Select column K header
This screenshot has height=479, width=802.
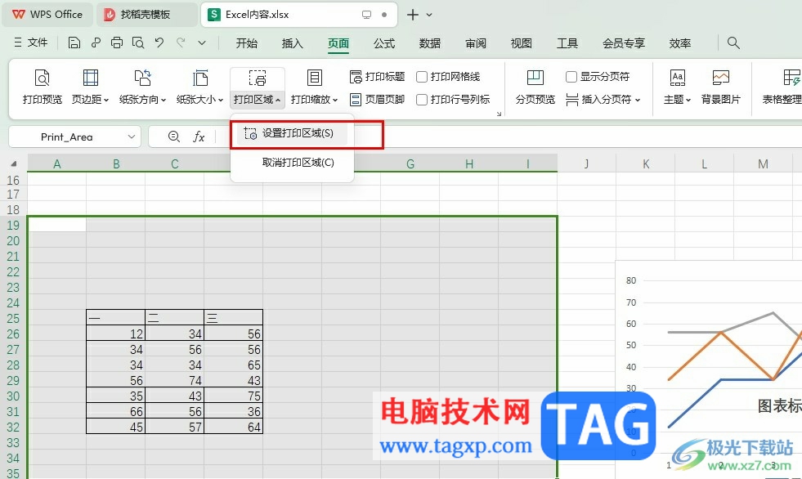click(x=646, y=164)
